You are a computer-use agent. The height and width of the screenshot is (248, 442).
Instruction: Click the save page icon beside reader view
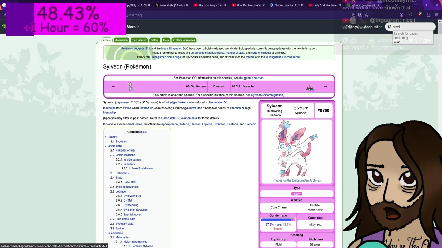tap(360, 15)
